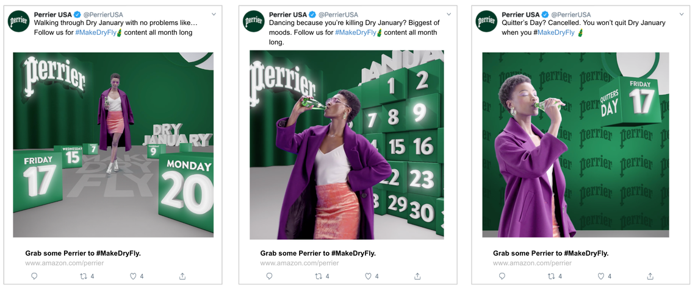
Task: Reply to the Quitter's Day tweet
Action: pyautogui.click(x=502, y=276)
